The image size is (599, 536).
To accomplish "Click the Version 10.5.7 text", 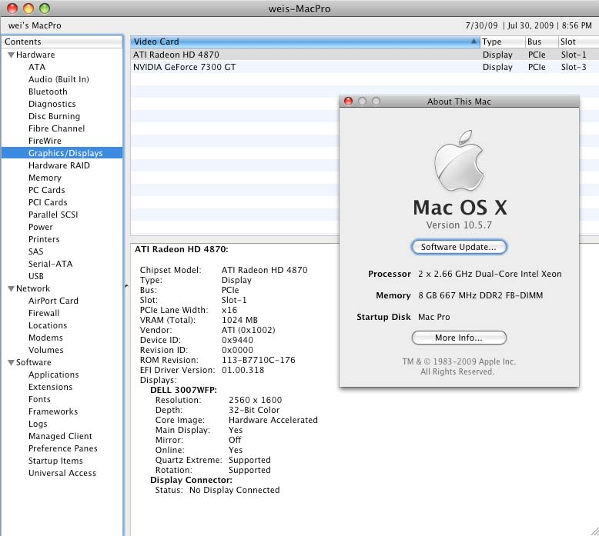I will click(x=459, y=225).
